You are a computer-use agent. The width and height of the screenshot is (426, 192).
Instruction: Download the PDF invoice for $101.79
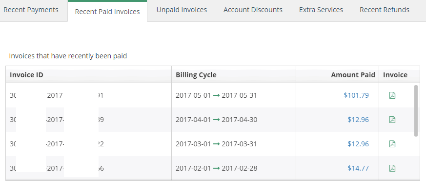click(392, 95)
